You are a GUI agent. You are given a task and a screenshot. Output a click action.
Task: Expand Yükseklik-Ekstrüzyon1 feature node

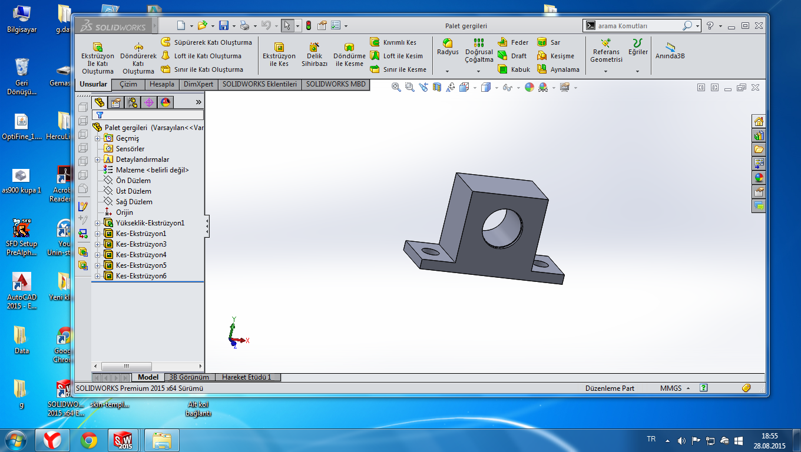tap(97, 223)
